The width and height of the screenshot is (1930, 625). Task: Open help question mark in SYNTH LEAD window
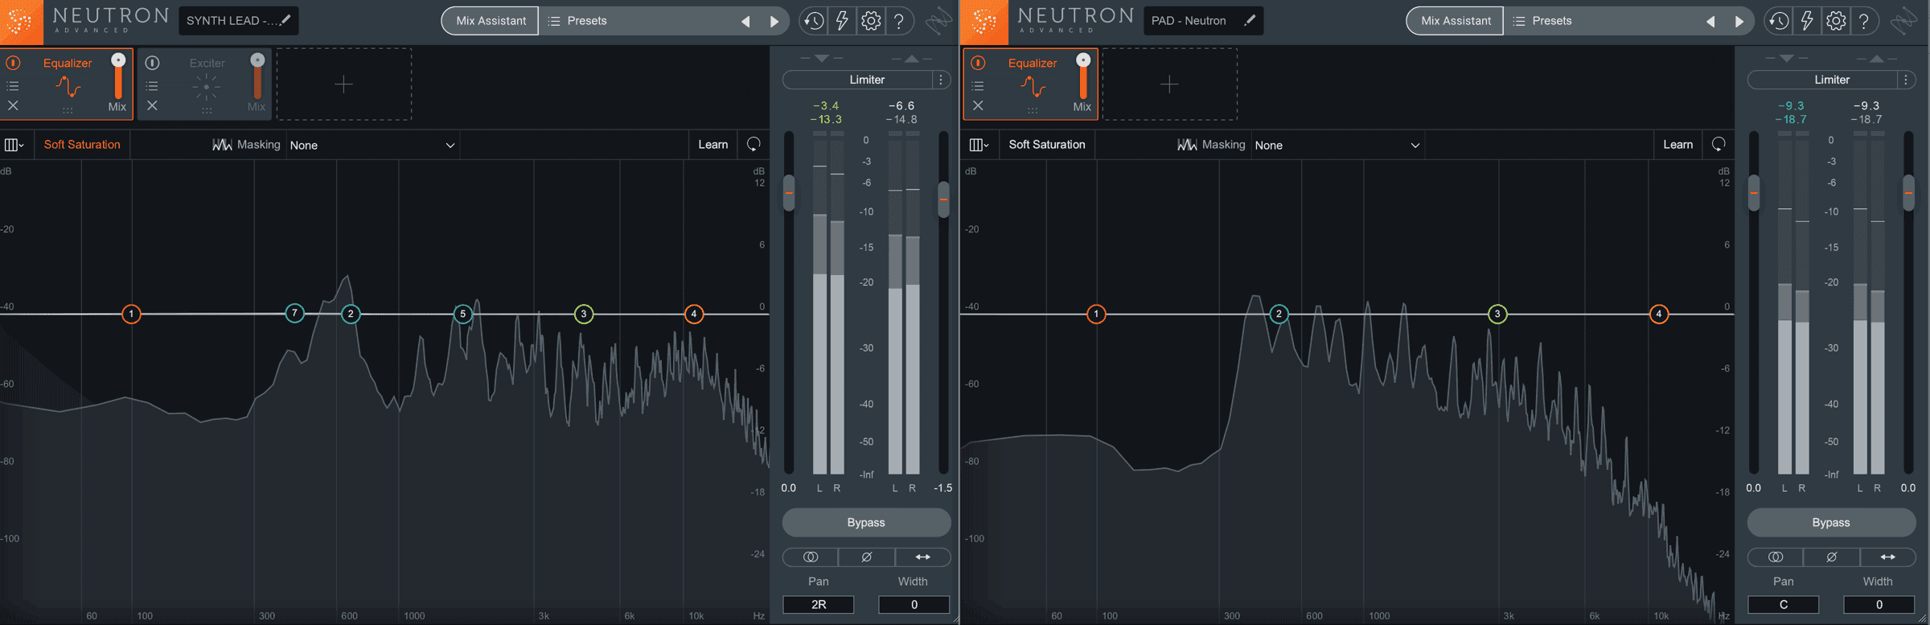[900, 21]
